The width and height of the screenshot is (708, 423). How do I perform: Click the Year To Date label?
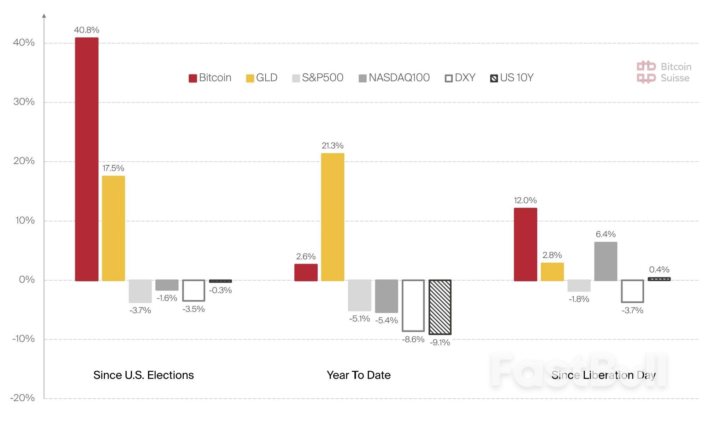point(359,375)
